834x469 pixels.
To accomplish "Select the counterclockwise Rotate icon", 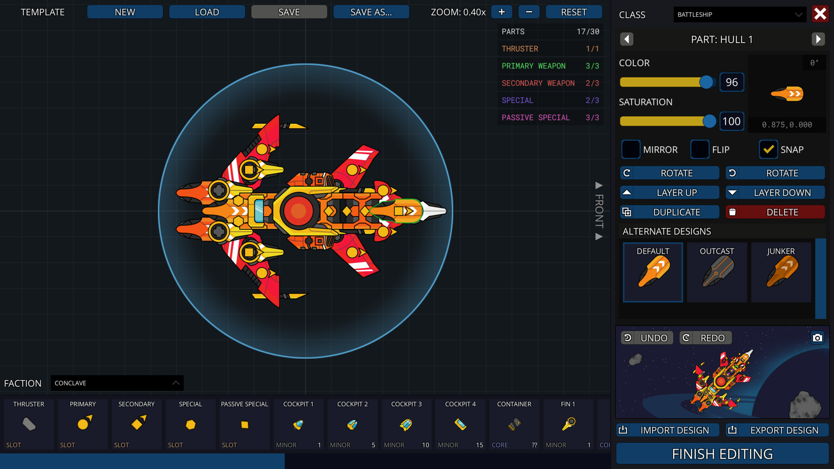I will coord(733,173).
